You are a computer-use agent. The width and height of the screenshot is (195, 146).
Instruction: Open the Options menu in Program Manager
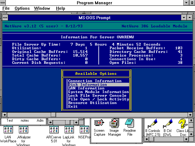(x=22, y=9)
